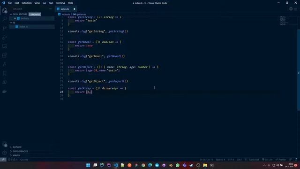This screenshot has width=300, height=169.
Task: Open GitHub Desktop from the taskbar
Action: 164,165
